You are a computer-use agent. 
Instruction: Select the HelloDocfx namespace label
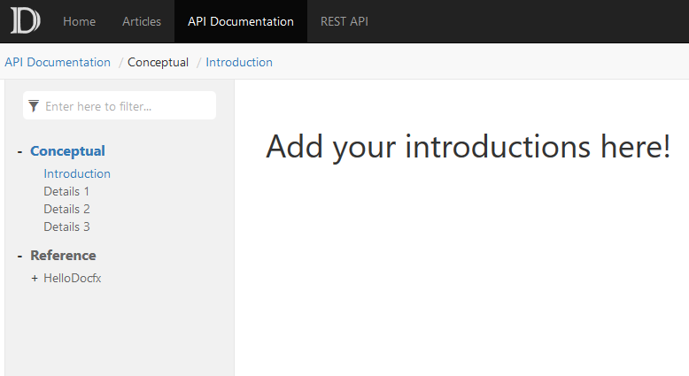[x=73, y=278]
